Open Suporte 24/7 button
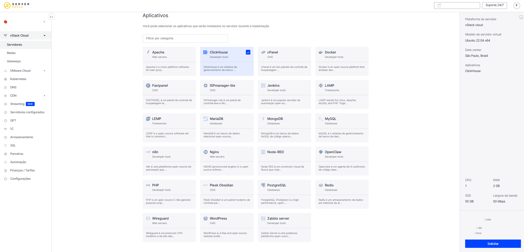This screenshot has width=524, height=252. (x=495, y=5)
